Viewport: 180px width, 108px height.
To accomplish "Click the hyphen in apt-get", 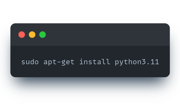I will point(59,62).
